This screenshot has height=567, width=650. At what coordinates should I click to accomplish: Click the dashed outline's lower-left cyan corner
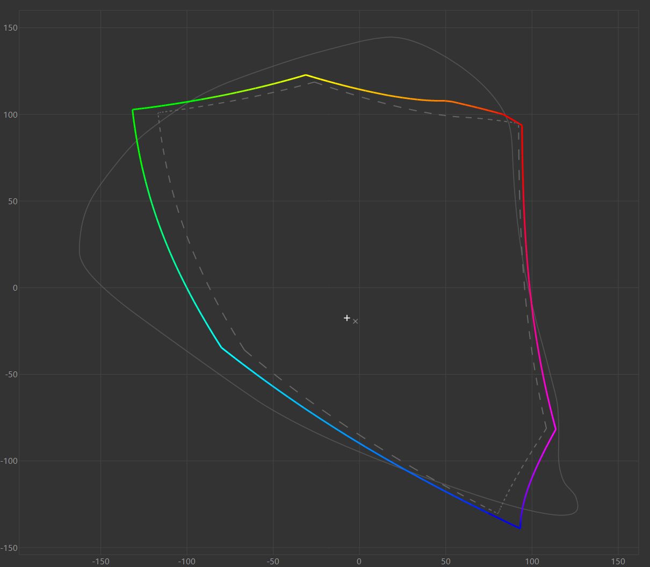click(244, 350)
